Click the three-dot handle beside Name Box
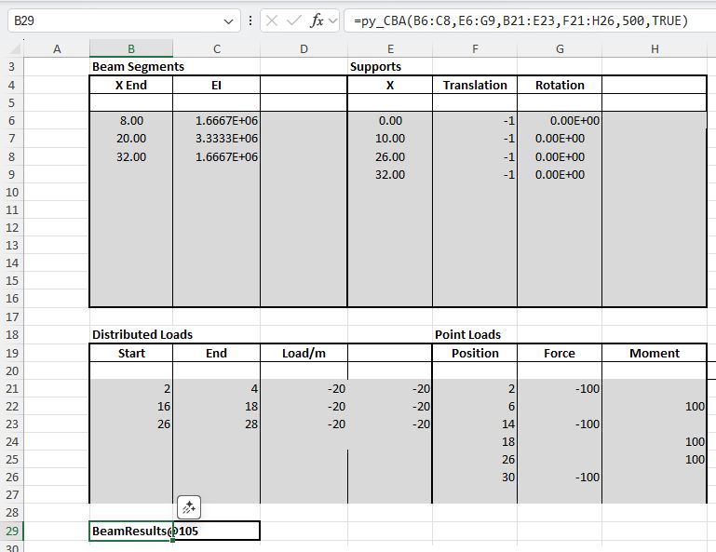The width and height of the screenshot is (716, 552). pyautogui.click(x=250, y=20)
